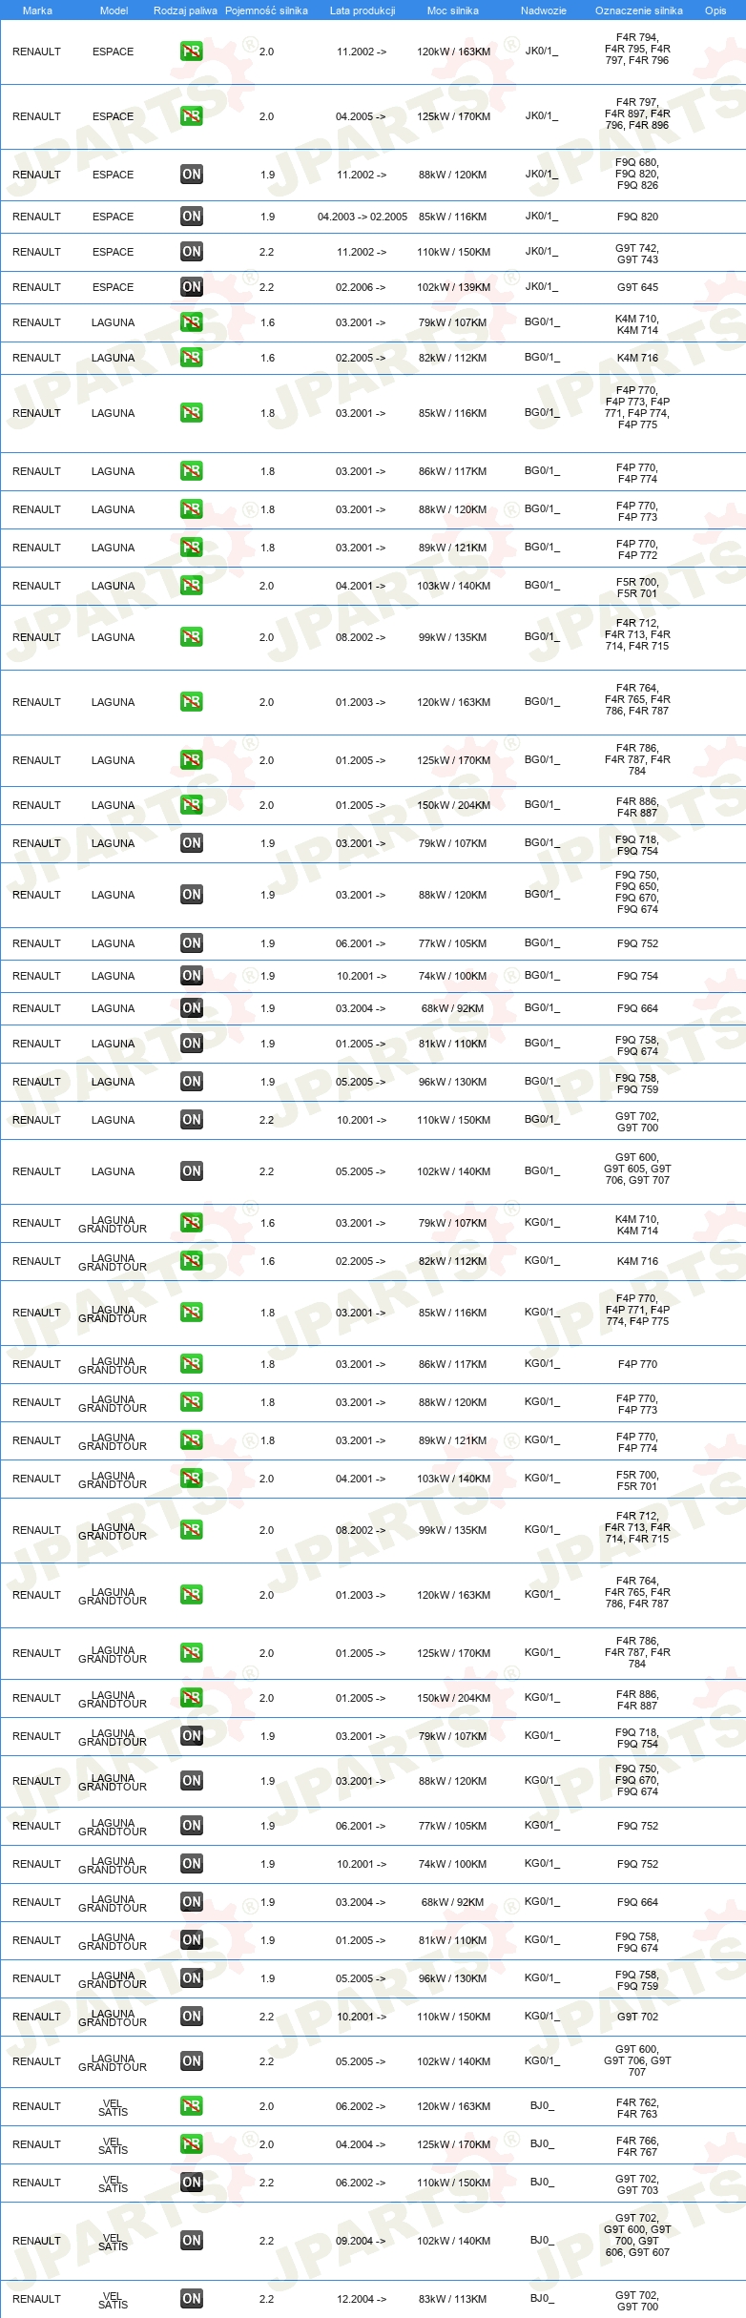The image size is (746, 2318).
Task: Select production date 12.2004 -> cell
Action: click(x=362, y=2299)
